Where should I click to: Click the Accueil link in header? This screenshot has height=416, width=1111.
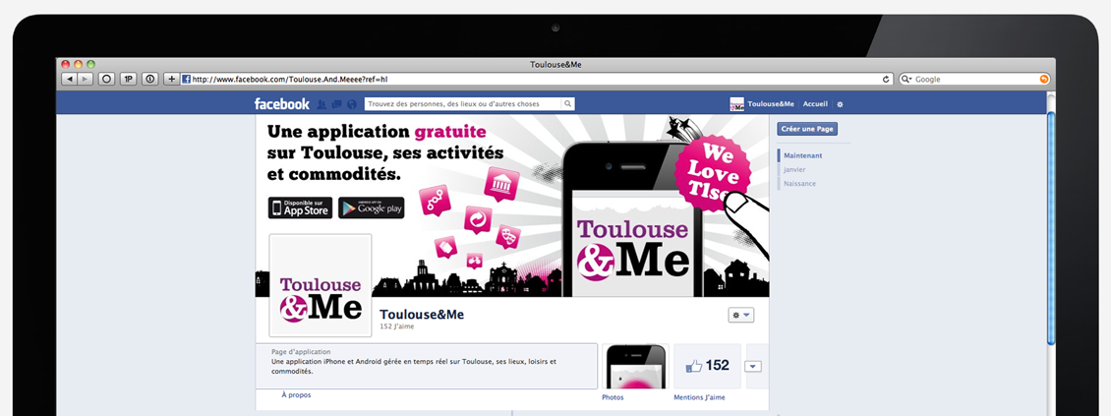coord(815,104)
